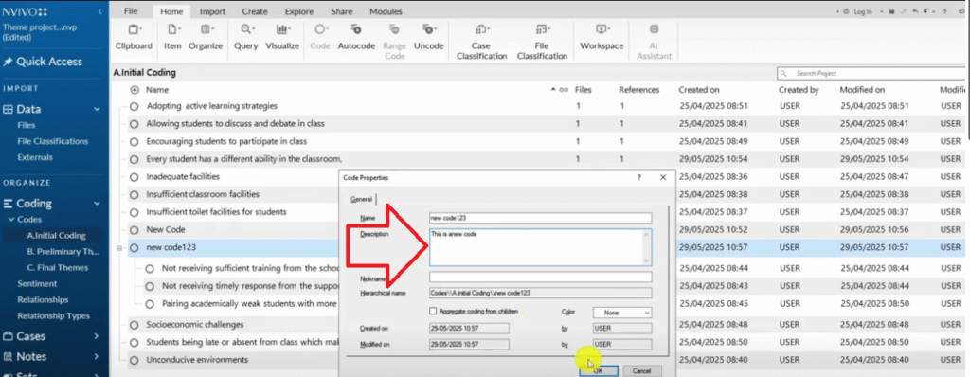Click the Name field in Code Properties

(x=541, y=218)
